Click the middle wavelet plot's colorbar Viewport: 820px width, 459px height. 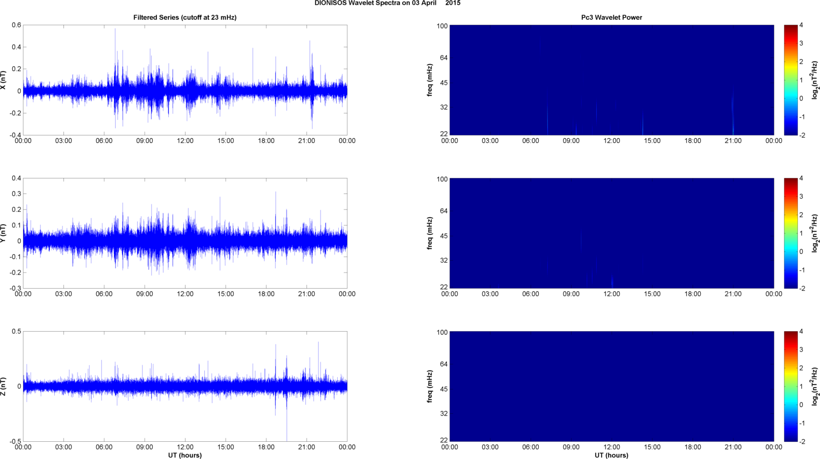(x=790, y=233)
